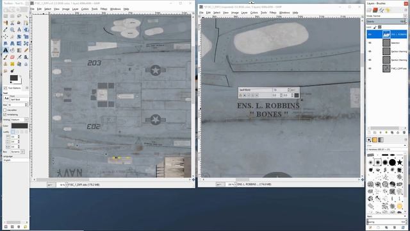Adjust the brush Spacing slider
The image size is (410, 231).
click(x=387, y=222)
